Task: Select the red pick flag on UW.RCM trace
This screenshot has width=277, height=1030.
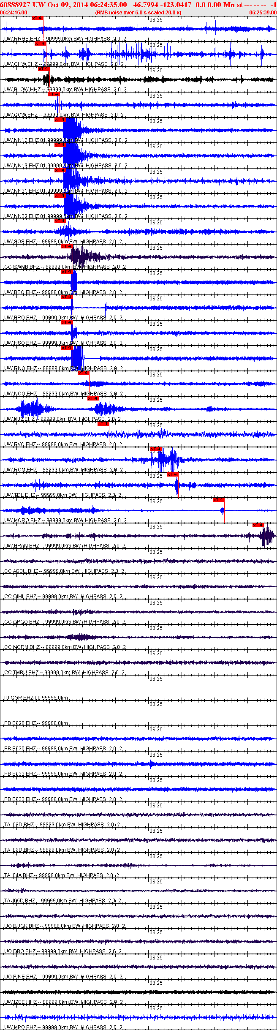Action: tap(156, 449)
